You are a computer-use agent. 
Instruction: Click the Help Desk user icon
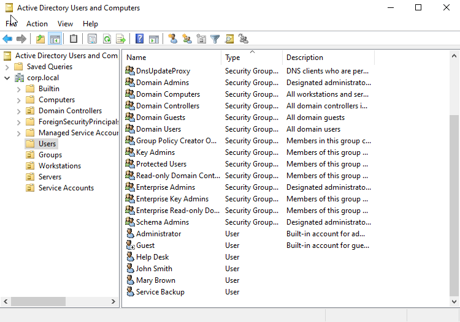pos(130,256)
